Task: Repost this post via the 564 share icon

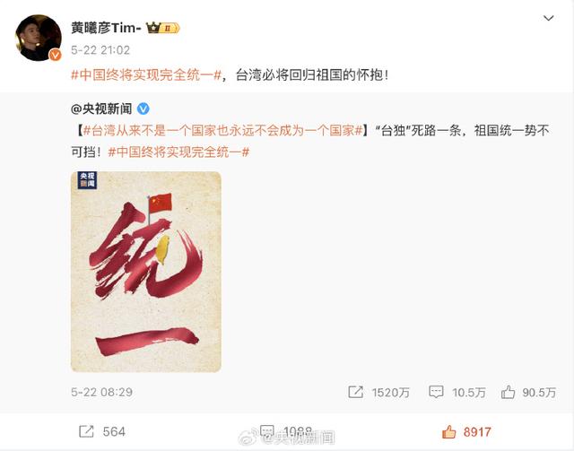Action: point(86,431)
